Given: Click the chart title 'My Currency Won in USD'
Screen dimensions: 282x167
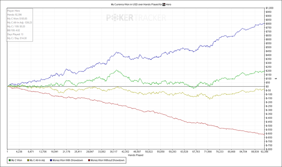Looking at the screenshot, I should (124, 4).
